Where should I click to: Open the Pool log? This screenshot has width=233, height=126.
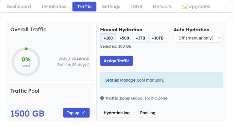pos(148,113)
